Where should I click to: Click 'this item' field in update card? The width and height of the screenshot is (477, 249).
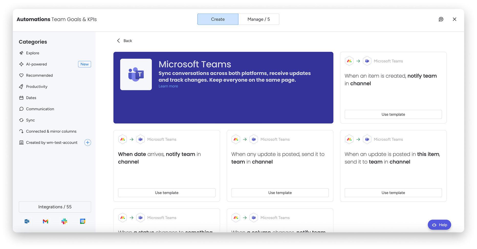(428, 154)
